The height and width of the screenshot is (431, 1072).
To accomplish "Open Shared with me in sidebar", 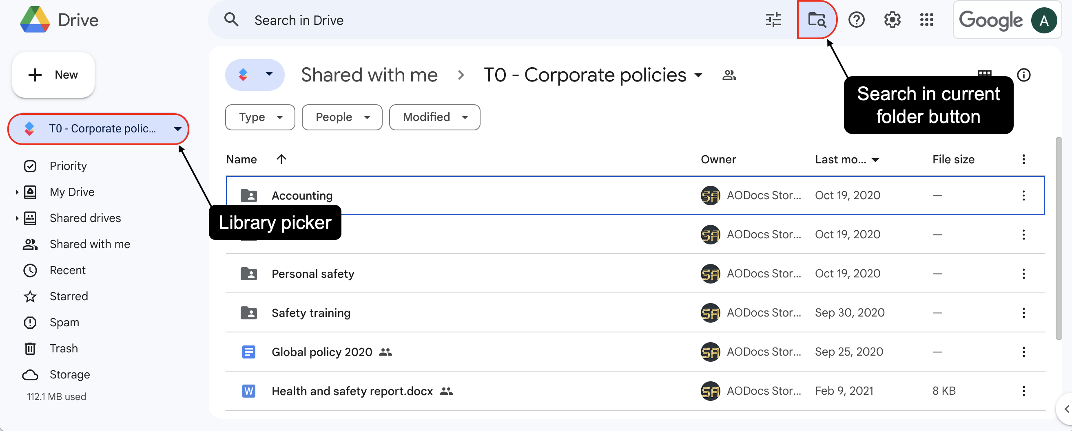I will (x=90, y=244).
